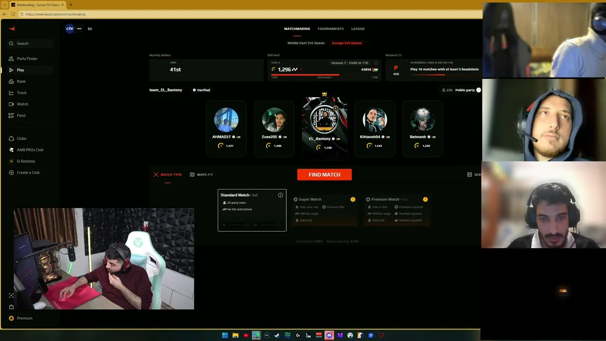Click team_EL_Bastony party name

pyautogui.click(x=166, y=90)
